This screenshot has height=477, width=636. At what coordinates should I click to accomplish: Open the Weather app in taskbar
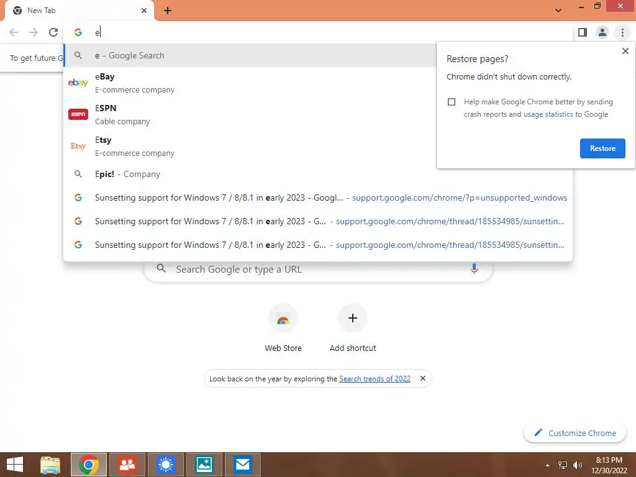pos(165,465)
